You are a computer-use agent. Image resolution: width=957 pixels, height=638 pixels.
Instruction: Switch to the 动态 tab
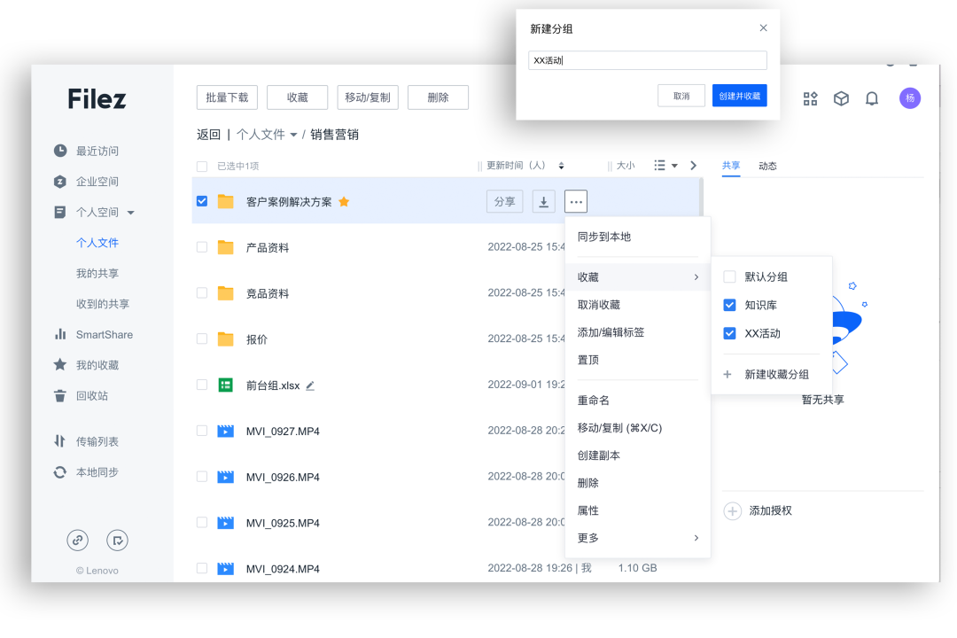[767, 166]
